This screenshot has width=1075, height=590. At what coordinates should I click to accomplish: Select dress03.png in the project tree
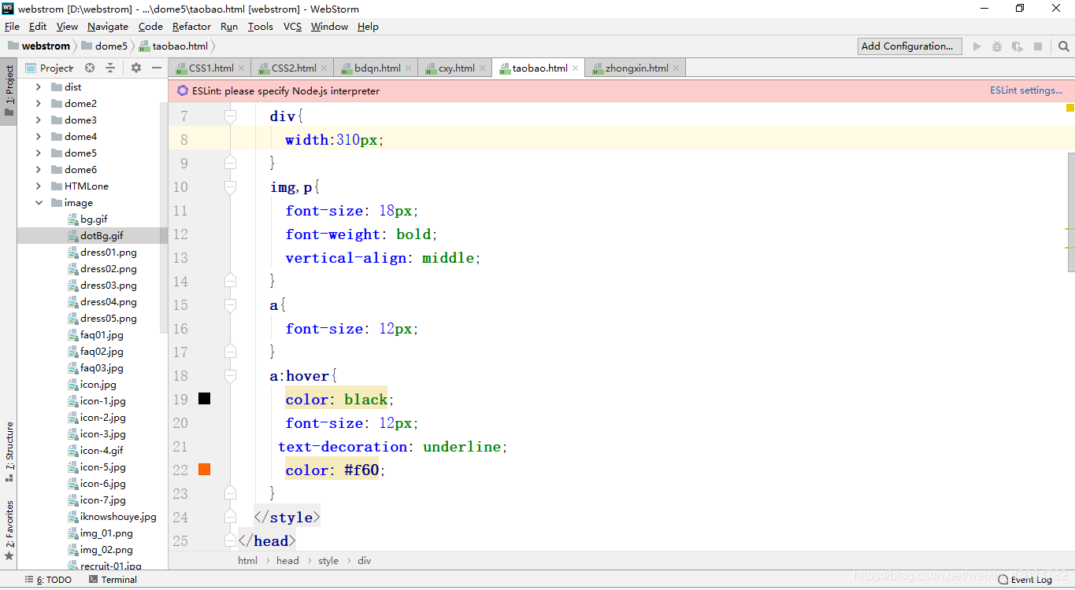[x=109, y=286]
